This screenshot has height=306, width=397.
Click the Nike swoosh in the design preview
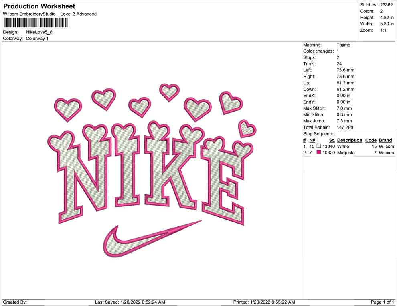[x=152, y=238]
